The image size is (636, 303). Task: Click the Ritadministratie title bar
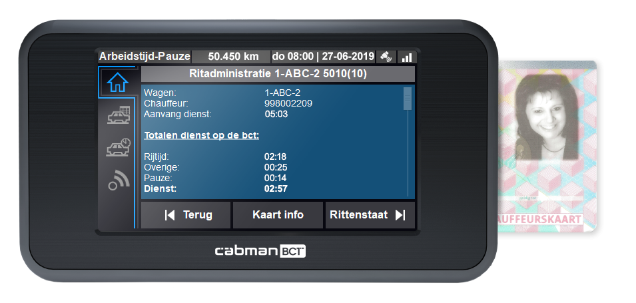[x=278, y=74]
